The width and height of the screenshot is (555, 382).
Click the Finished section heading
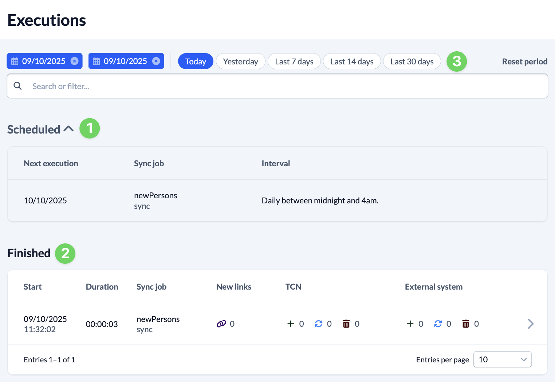tap(29, 253)
